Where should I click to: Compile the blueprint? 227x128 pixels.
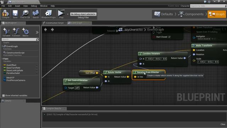(6, 14)
